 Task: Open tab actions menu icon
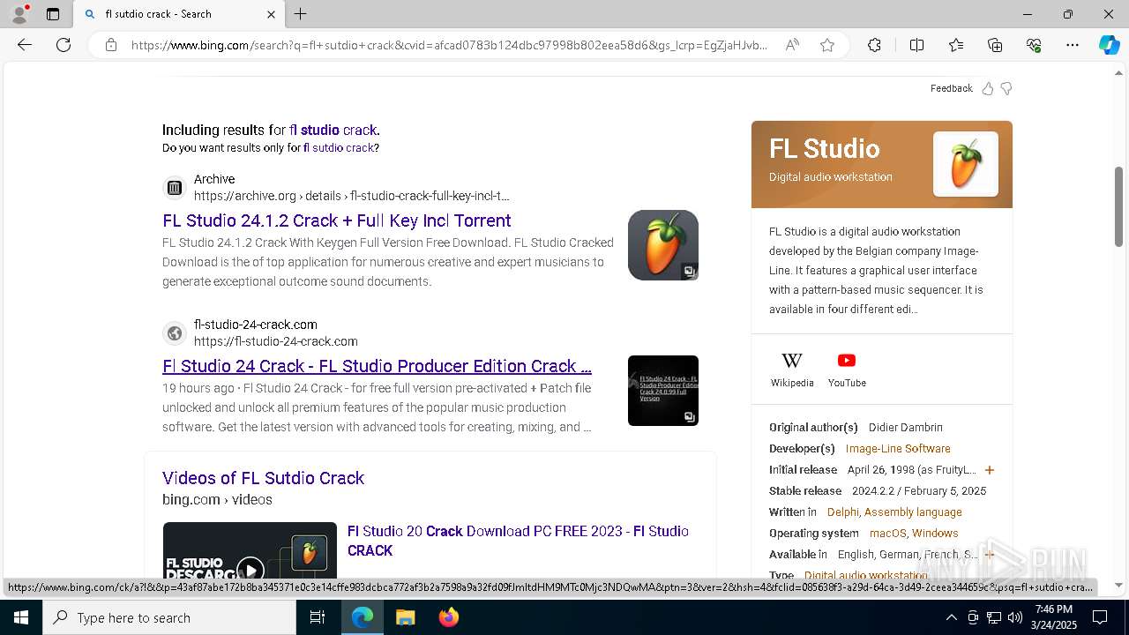[53, 14]
